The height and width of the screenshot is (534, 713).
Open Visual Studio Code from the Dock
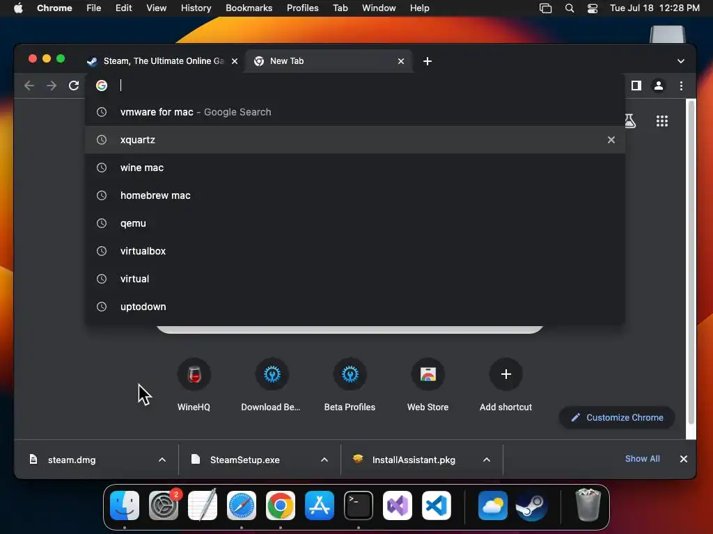coord(437,505)
